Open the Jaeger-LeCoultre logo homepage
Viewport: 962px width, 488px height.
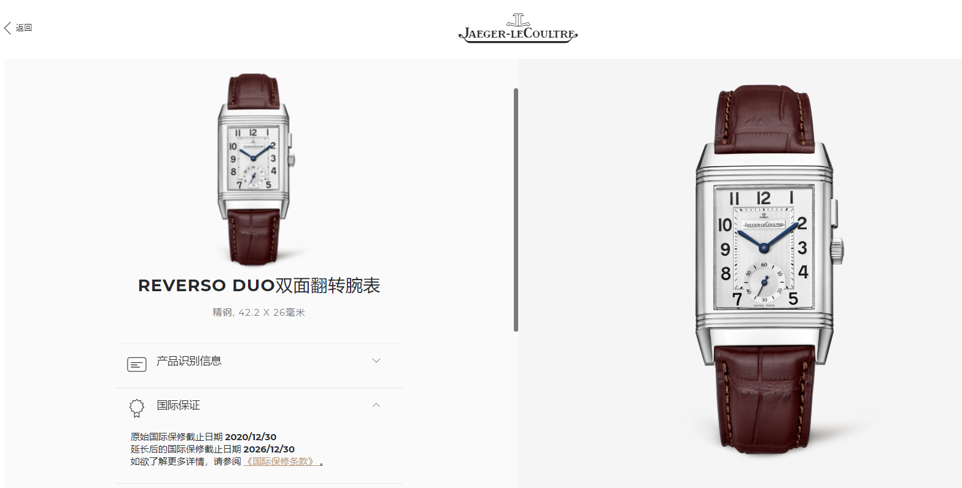tap(518, 28)
